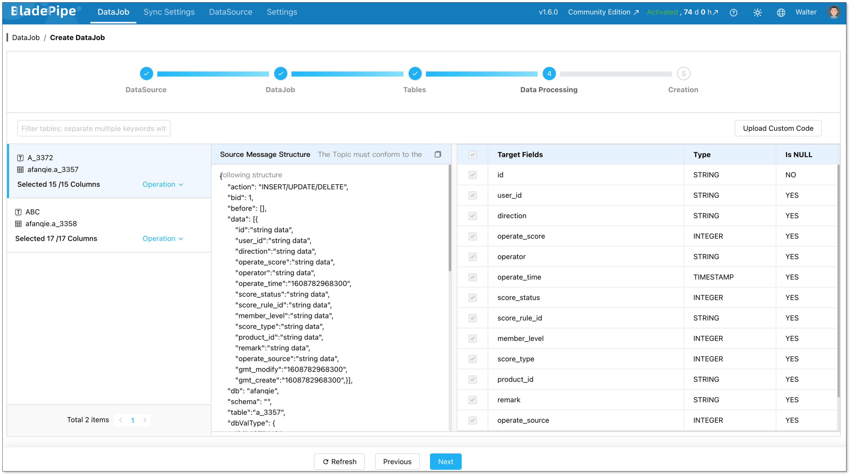850x475 pixels.
Task: Open the Settings tab
Action: pos(282,12)
